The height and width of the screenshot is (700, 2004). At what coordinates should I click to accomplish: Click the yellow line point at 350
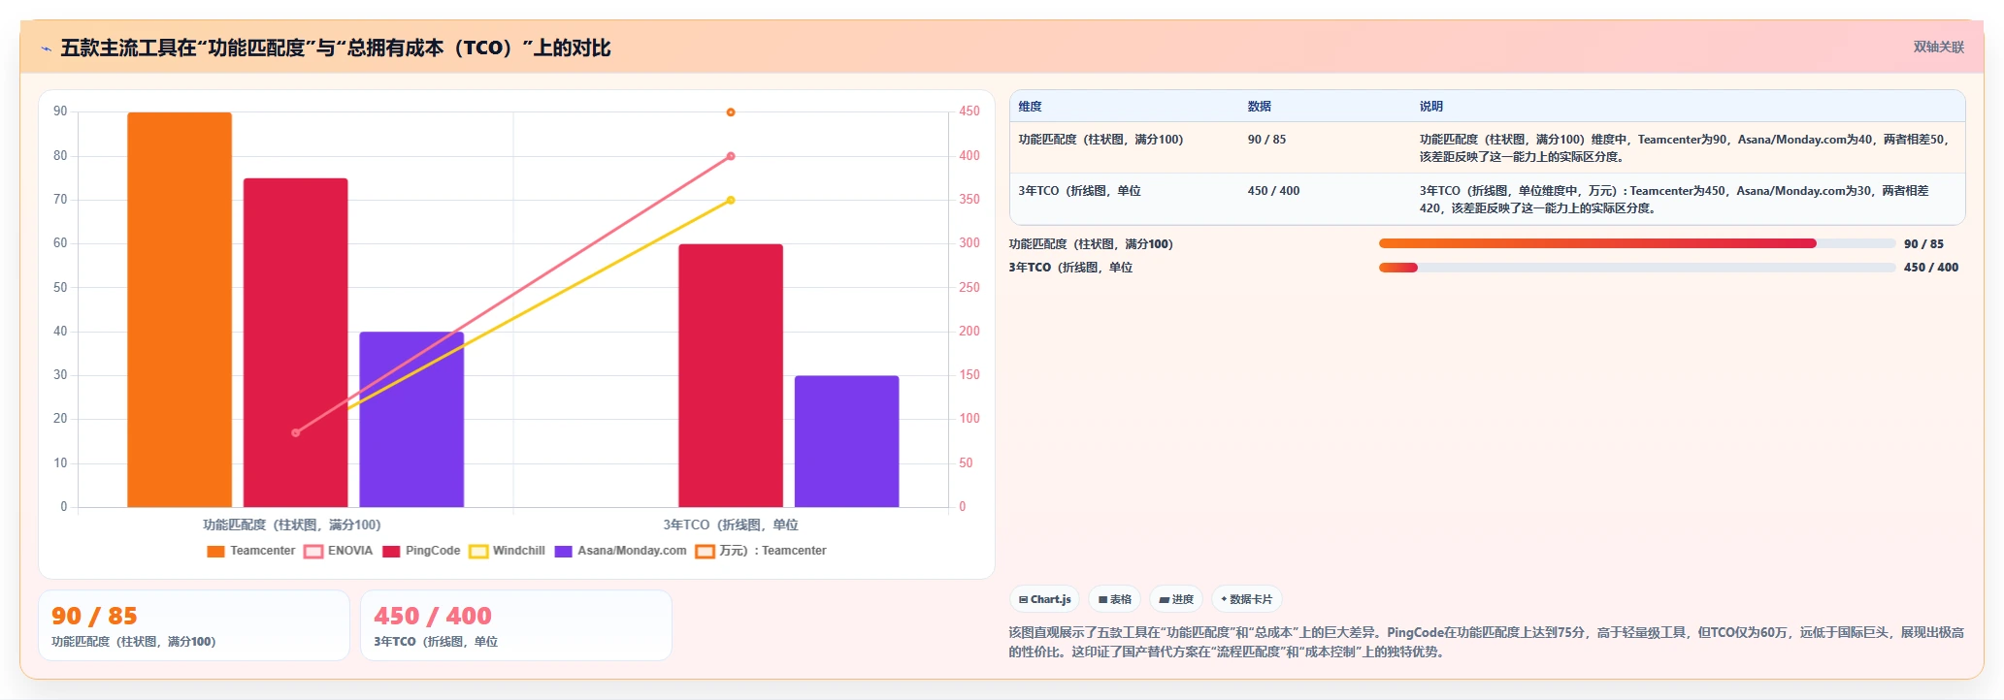coord(731,201)
